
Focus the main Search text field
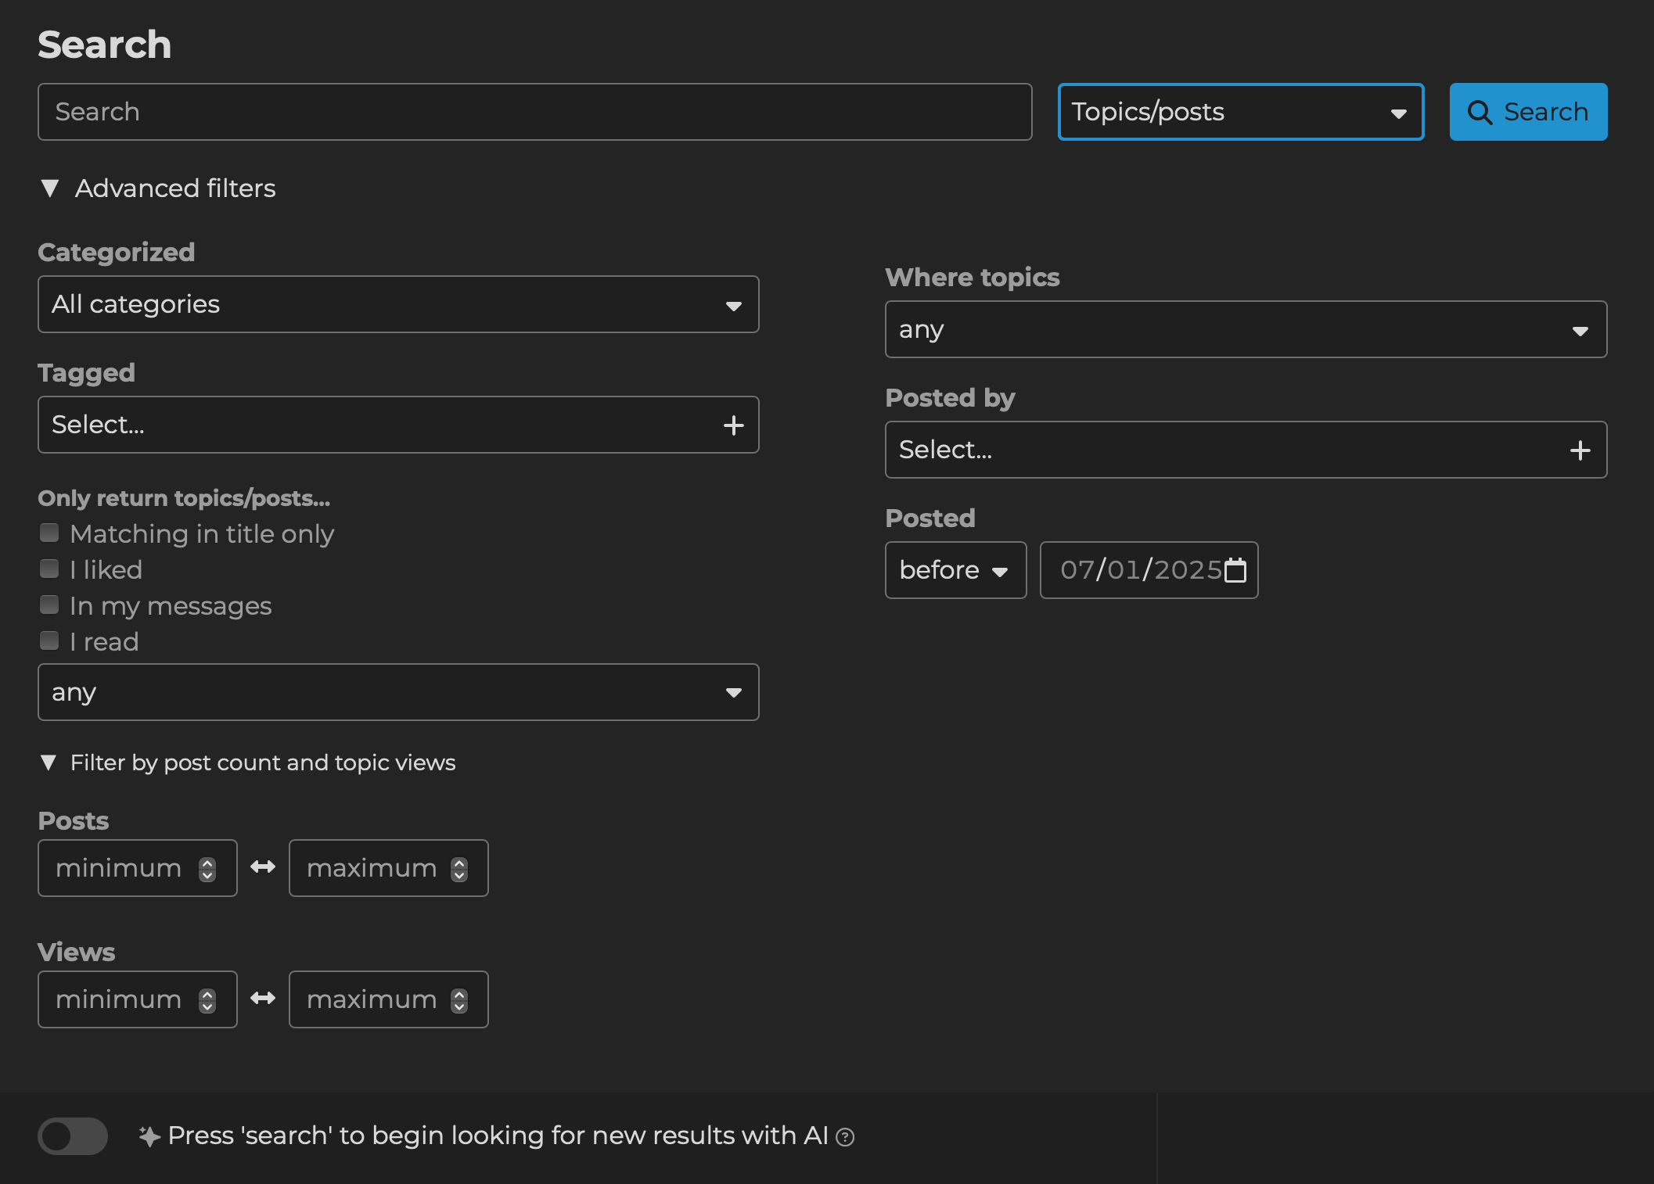pos(534,112)
